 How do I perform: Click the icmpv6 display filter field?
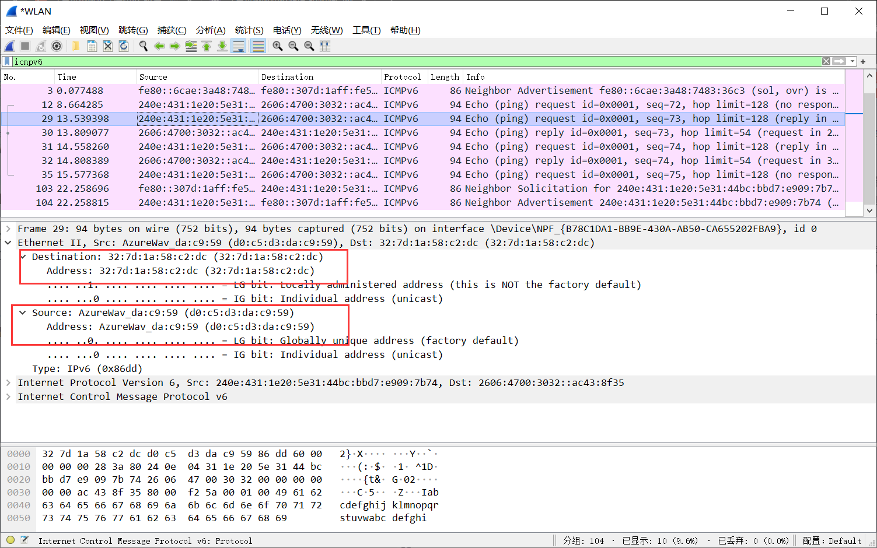[x=417, y=61]
